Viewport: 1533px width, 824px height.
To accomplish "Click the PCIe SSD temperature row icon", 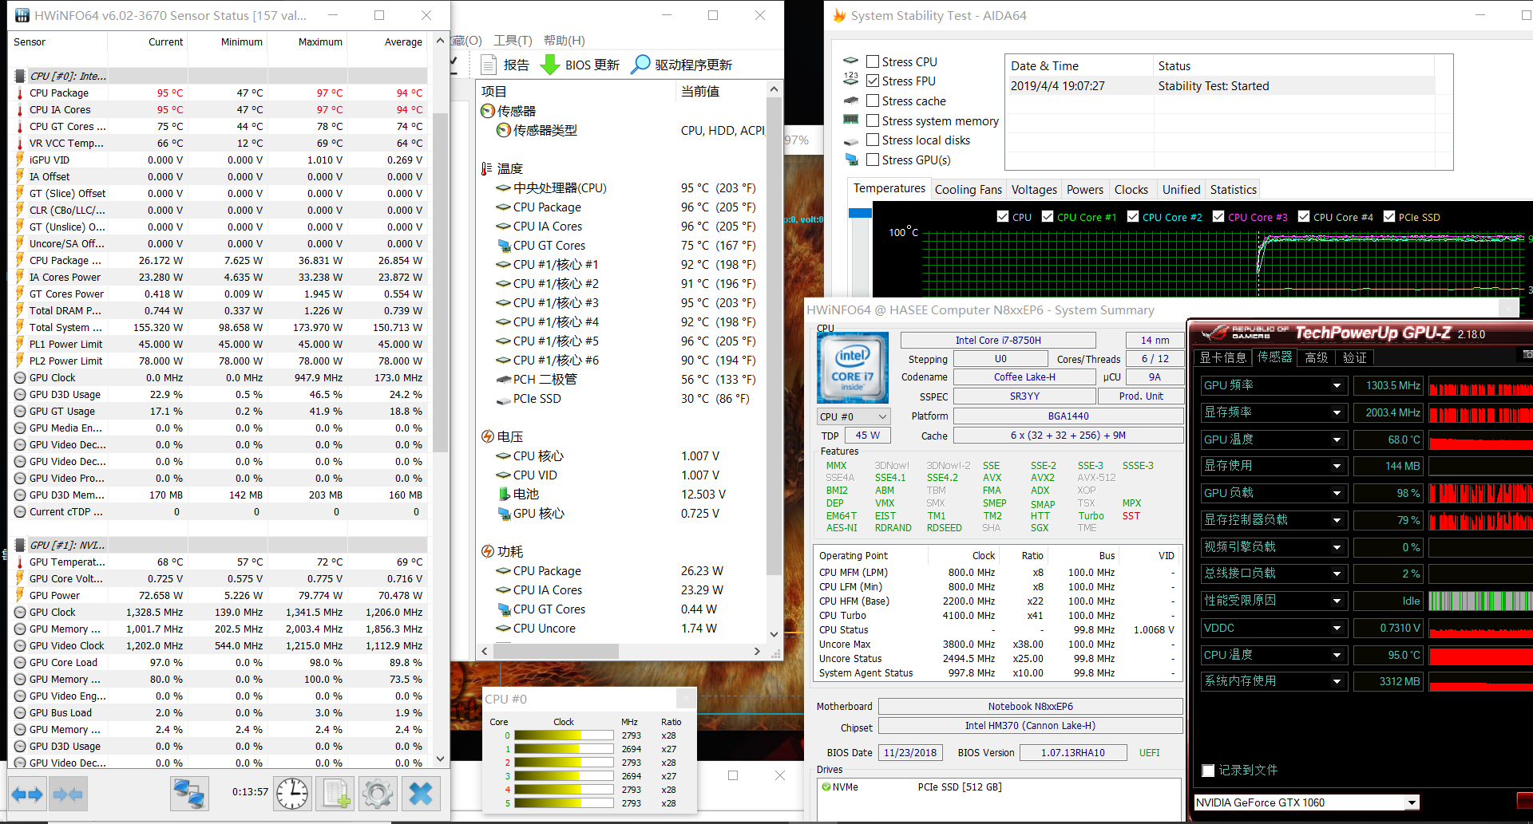I will click(504, 399).
